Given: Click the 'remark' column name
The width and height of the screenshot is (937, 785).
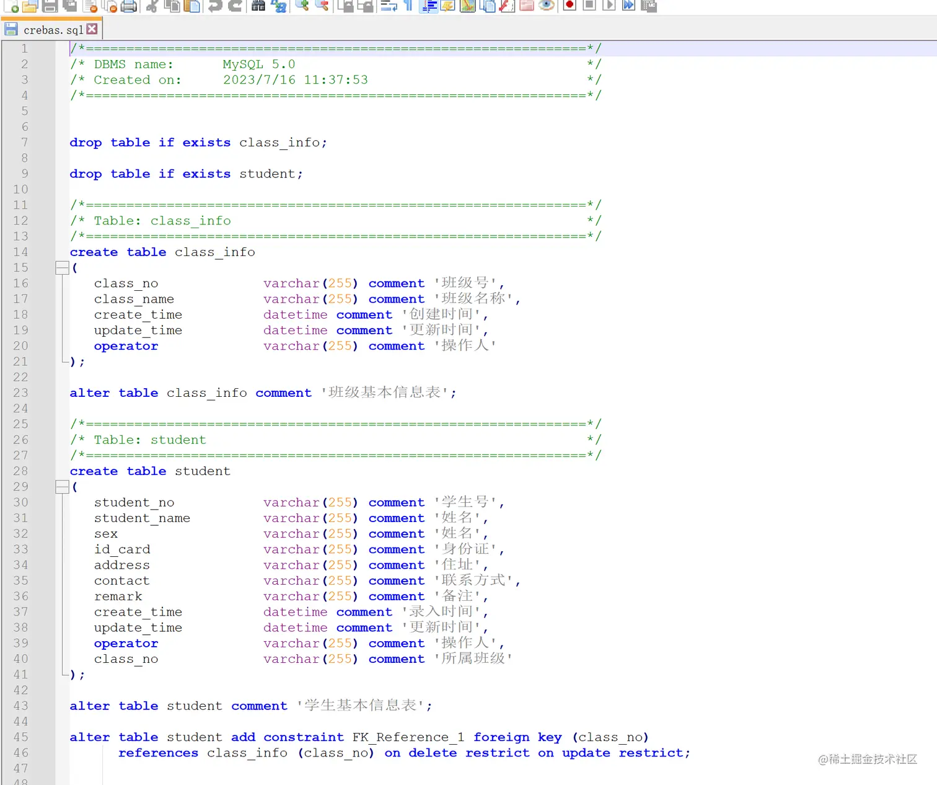Looking at the screenshot, I should tap(118, 596).
